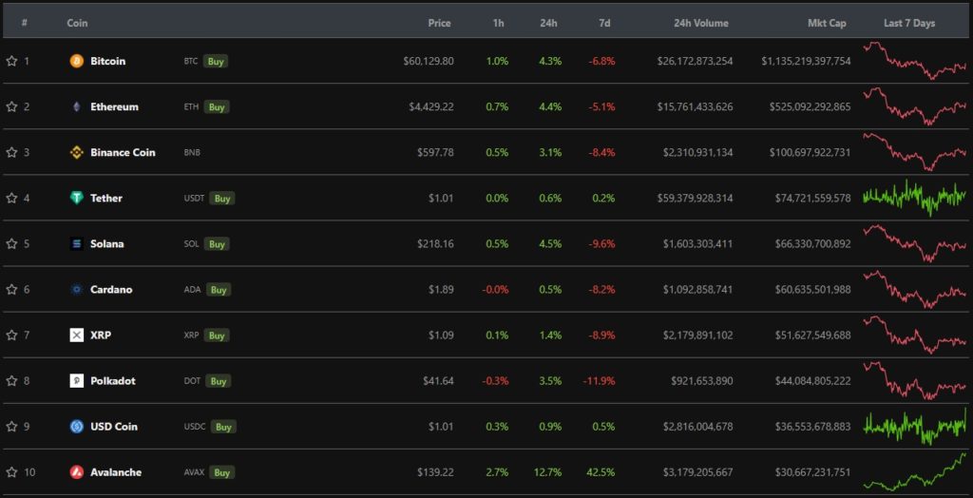
Task: Click the Cardano logo icon
Action: coord(77,289)
